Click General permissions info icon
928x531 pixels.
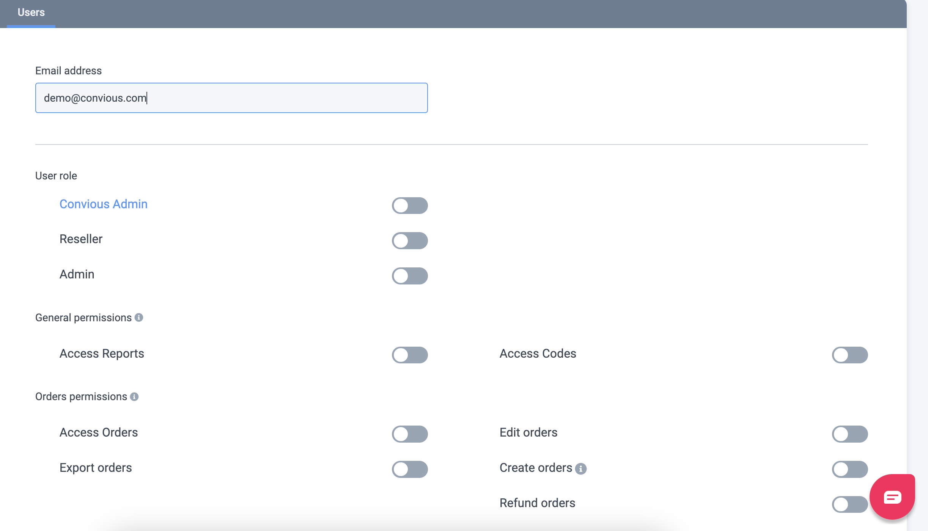(x=139, y=317)
